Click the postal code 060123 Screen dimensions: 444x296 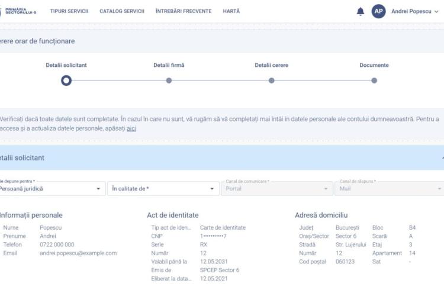[345, 262]
